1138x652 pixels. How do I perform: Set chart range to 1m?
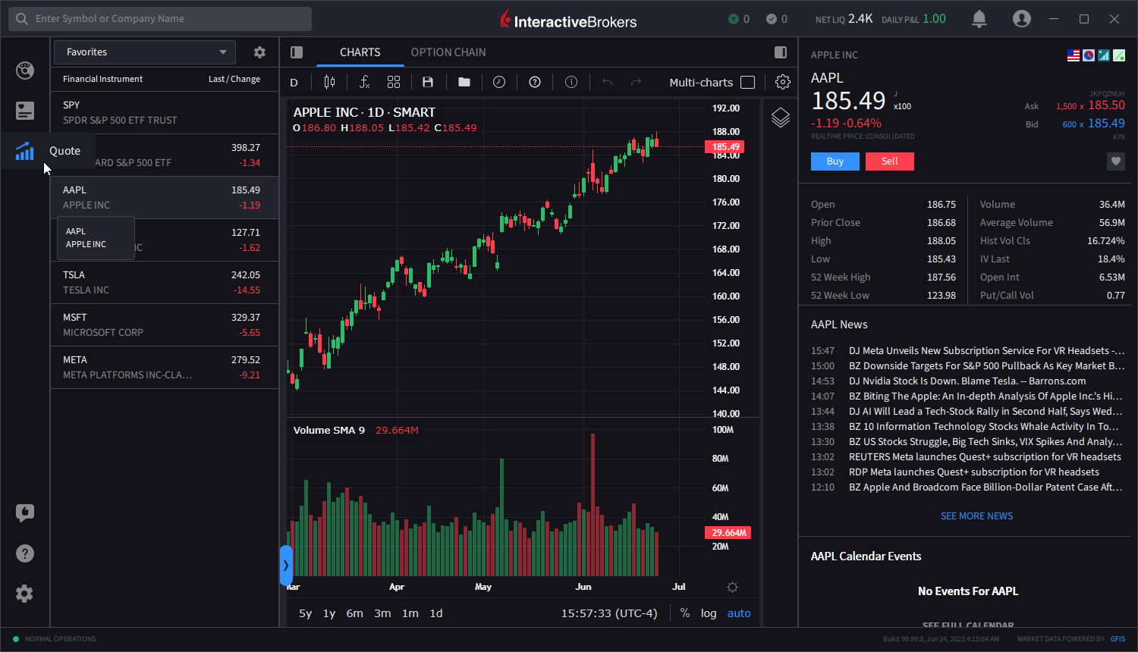click(410, 613)
